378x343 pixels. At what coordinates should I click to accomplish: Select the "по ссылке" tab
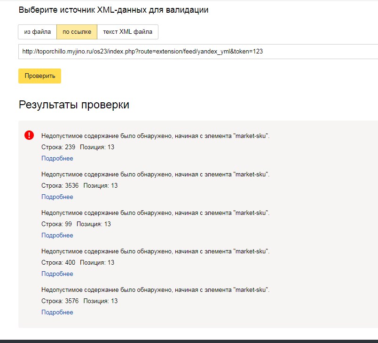[x=77, y=32]
